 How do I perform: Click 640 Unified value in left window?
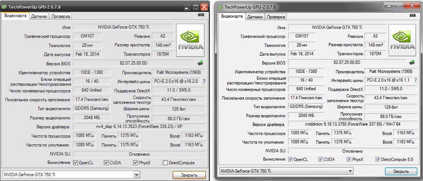click(92, 90)
